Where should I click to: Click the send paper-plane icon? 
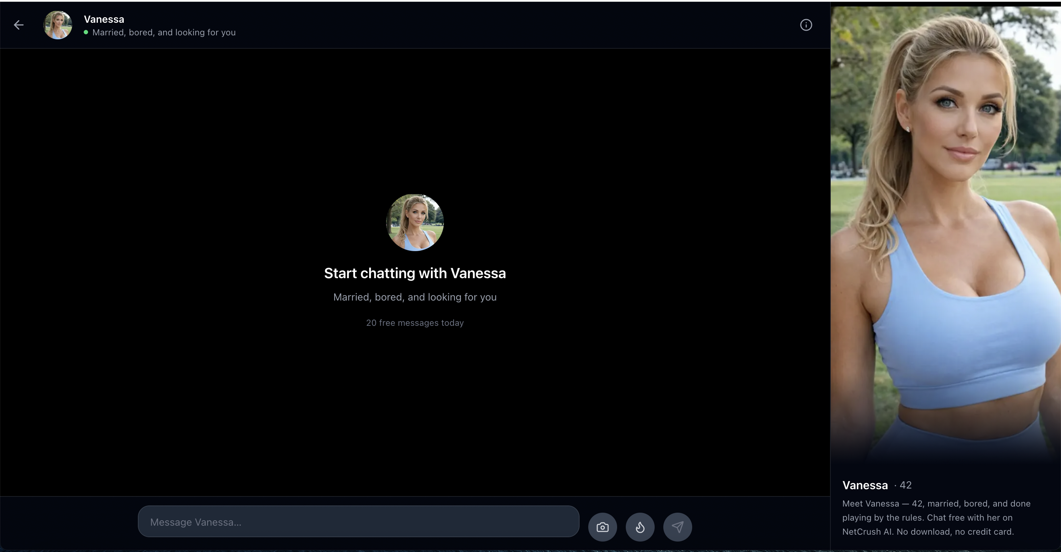[x=677, y=527]
